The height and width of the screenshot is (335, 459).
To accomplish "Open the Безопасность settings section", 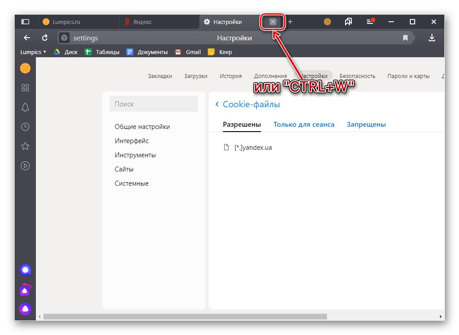I will pyautogui.click(x=357, y=76).
